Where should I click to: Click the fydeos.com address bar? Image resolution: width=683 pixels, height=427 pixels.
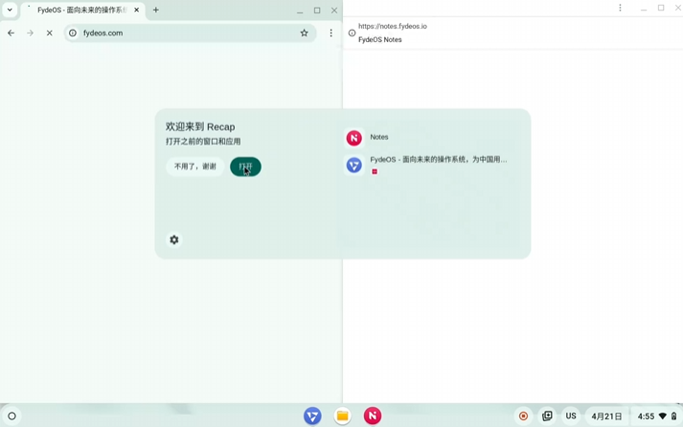190,34
